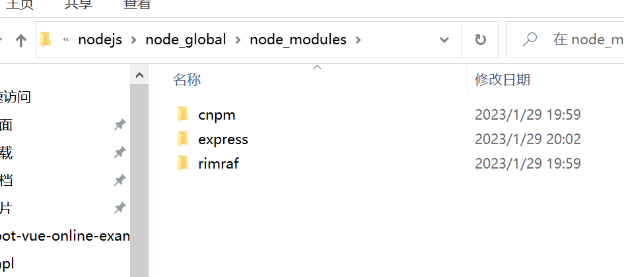Click the express folder icon
Screen dimensions: 624x277
tap(184, 139)
